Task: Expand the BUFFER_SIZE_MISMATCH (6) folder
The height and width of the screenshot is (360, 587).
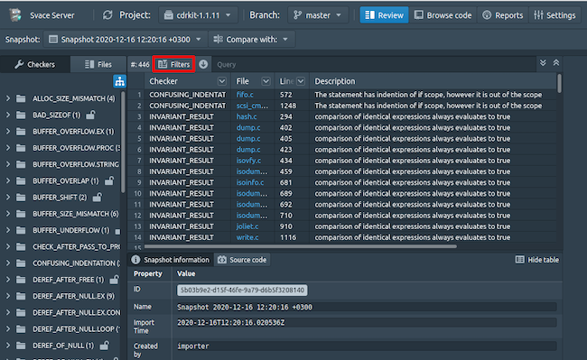Action: pyautogui.click(x=8, y=214)
